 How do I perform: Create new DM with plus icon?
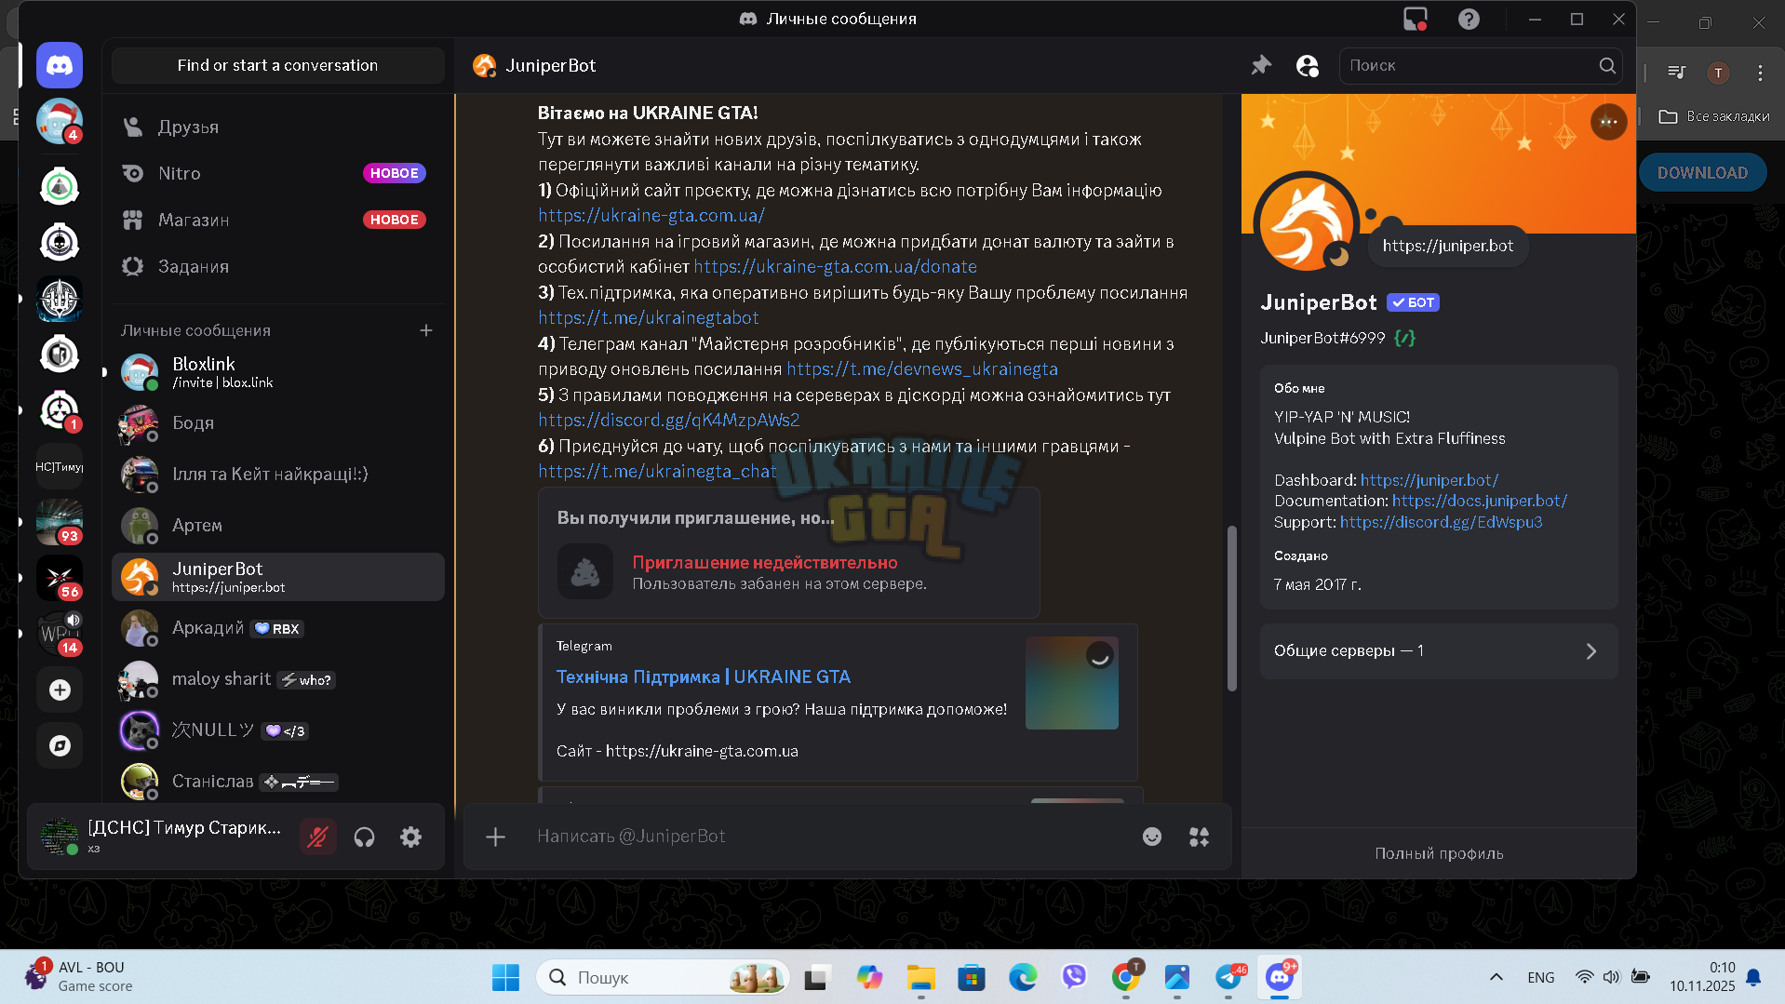click(x=426, y=330)
